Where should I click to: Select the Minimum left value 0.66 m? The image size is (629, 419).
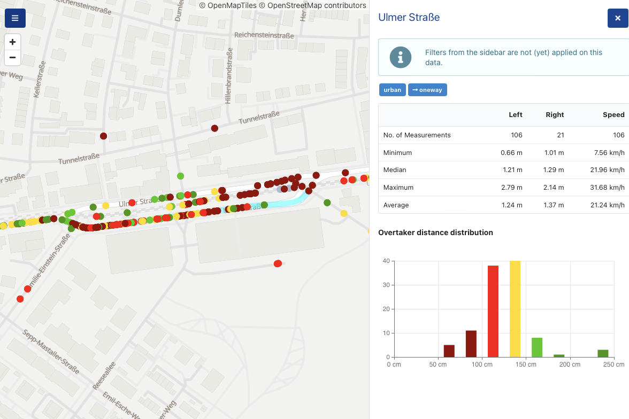(511, 153)
